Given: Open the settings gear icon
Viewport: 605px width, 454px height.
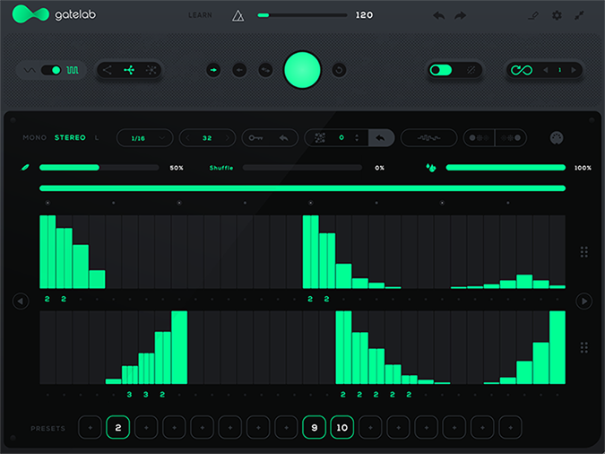Looking at the screenshot, I should (x=557, y=15).
